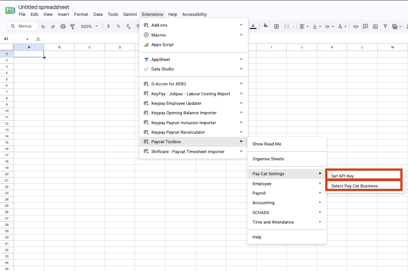Open the View menu
Screen dimensions: 408x271
[x=48, y=14]
